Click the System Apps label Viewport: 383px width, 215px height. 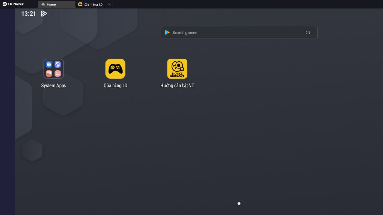[x=54, y=86]
